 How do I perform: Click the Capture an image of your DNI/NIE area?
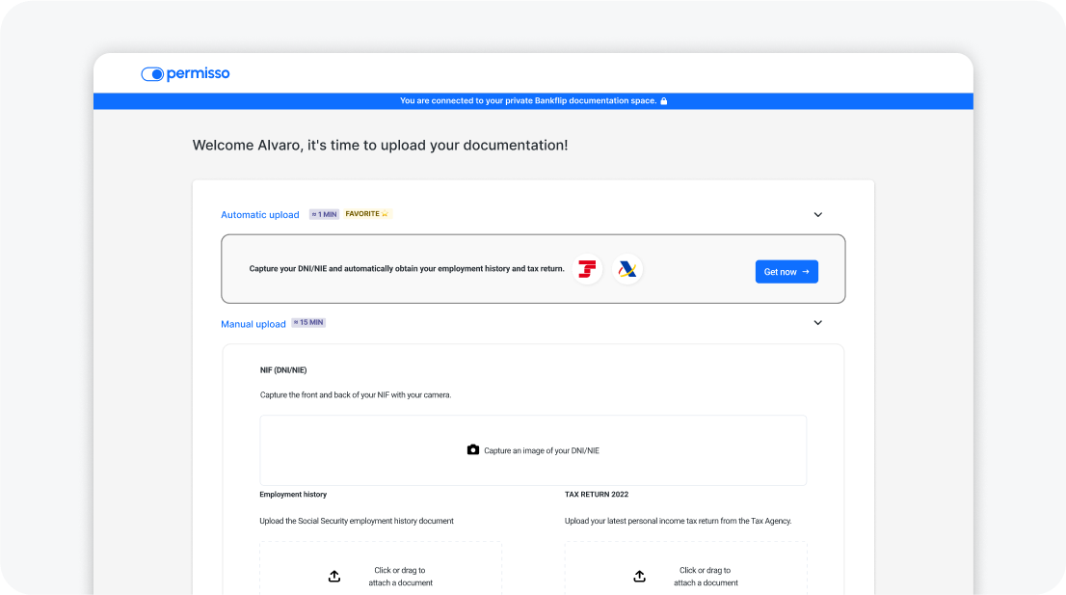click(x=533, y=450)
